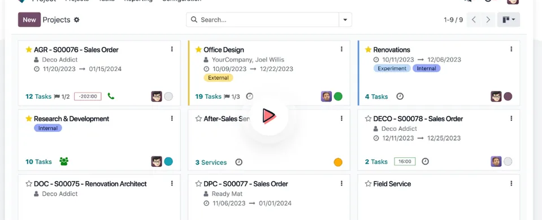Open the three-dot menu on Office Design card
Viewport: 542px width, 220px height.
pos(341,49)
